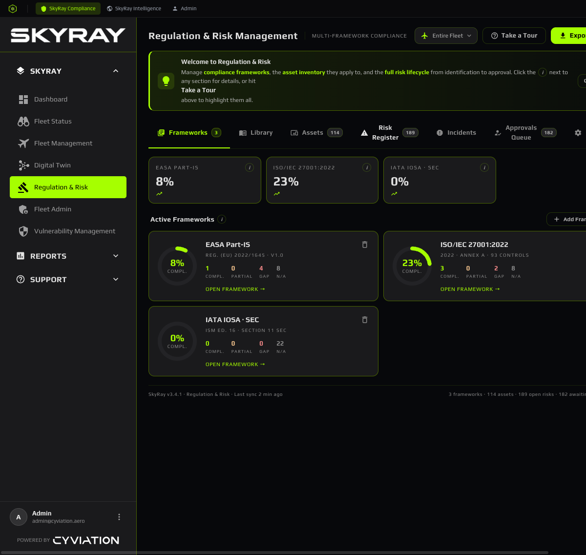The height and width of the screenshot is (555, 586).
Task: Open framework link on EASA Part-IS card
Action: tap(235, 289)
